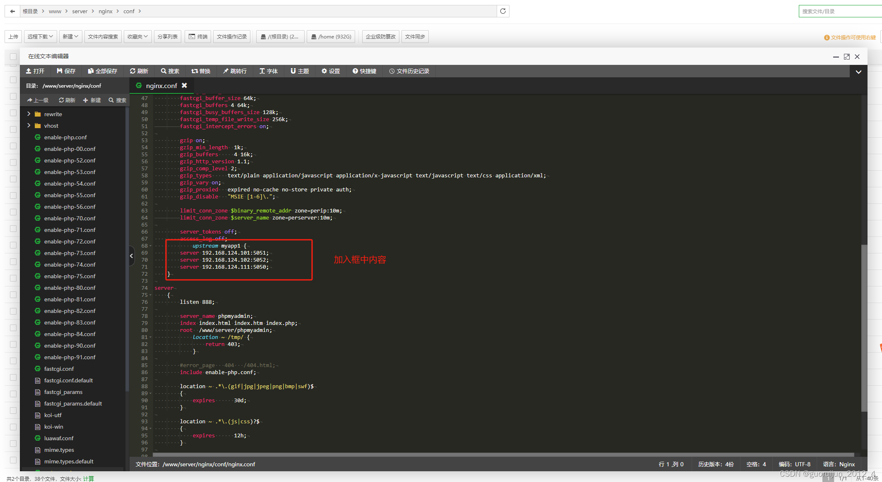Open the editor search tool 搜索
This screenshot has height=482, width=882.
[170, 71]
